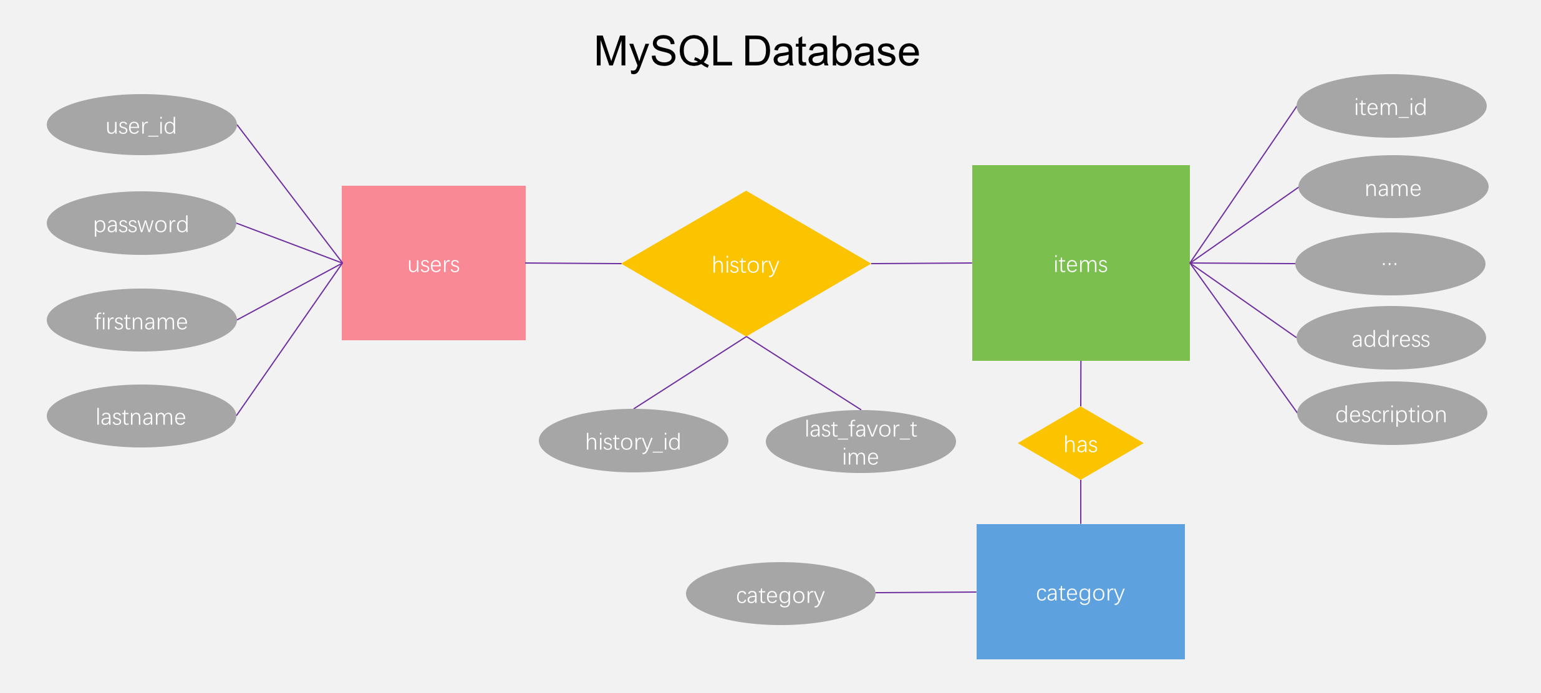Select the user_id attribute ellipse
1541x693 pixels.
click(142, 125)
